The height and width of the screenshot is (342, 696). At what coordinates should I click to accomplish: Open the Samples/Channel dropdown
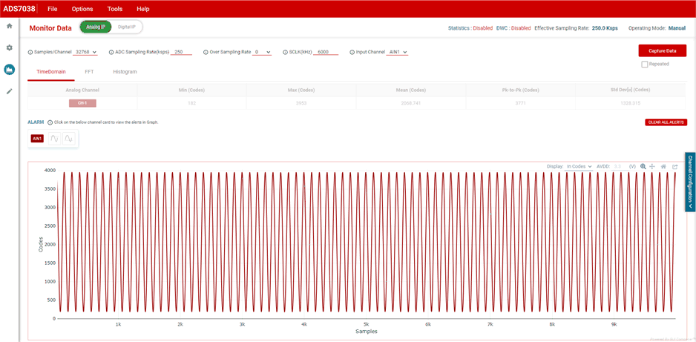pyautogui.click(x=86, y=53)
